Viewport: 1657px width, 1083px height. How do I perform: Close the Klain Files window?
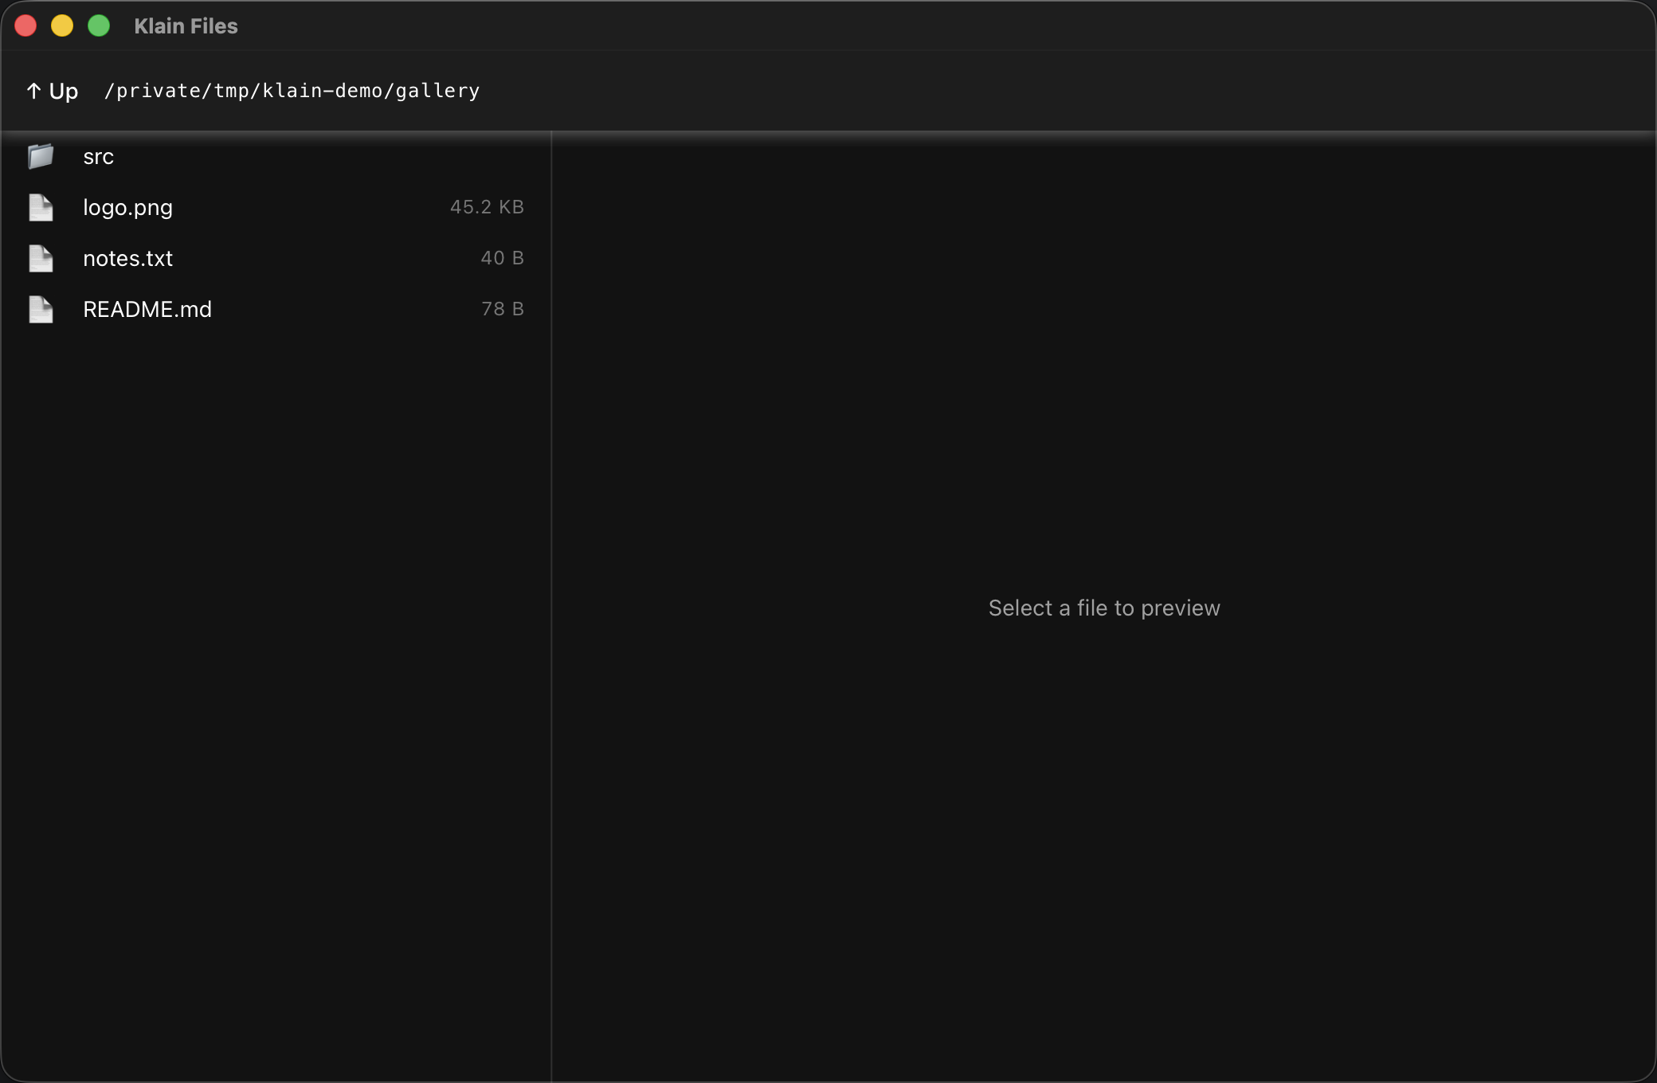click(x=25, y=25)
